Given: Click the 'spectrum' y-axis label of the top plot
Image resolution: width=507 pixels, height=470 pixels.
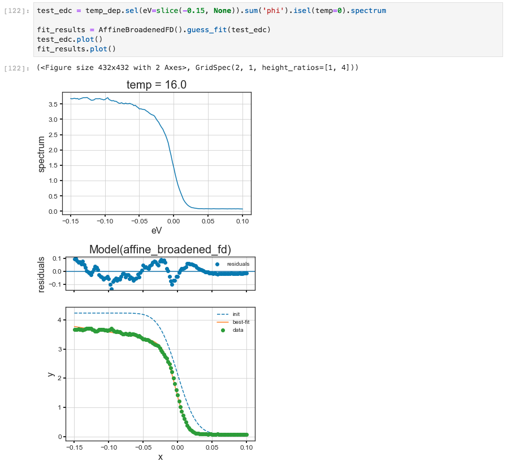Looking at the screenshot, I should [x=41, y=154].
